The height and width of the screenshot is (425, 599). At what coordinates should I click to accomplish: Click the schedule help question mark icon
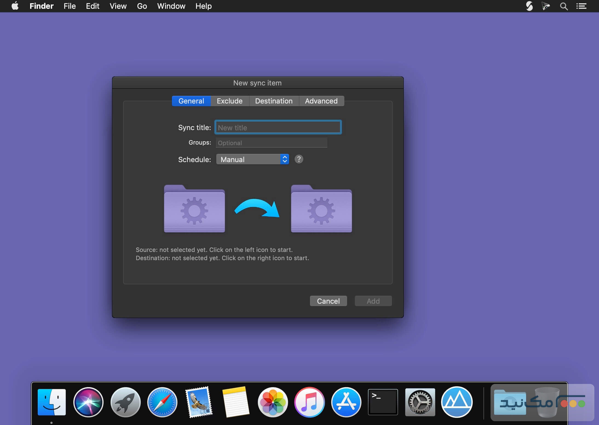pyautogui.click(x=299, y=159)
